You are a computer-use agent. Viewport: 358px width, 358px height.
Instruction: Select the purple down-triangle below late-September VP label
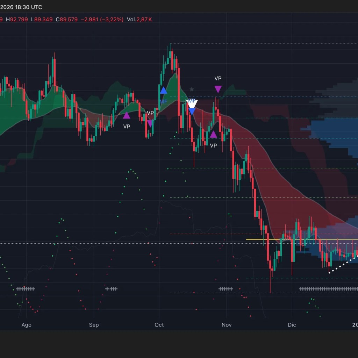tap(150, 123)
